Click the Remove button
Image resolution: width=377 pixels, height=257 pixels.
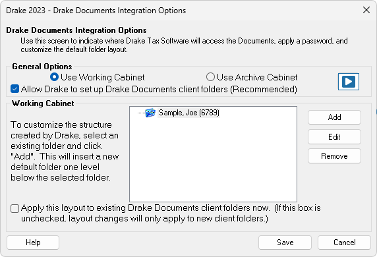pyautogui.click(x=334, y=156)
